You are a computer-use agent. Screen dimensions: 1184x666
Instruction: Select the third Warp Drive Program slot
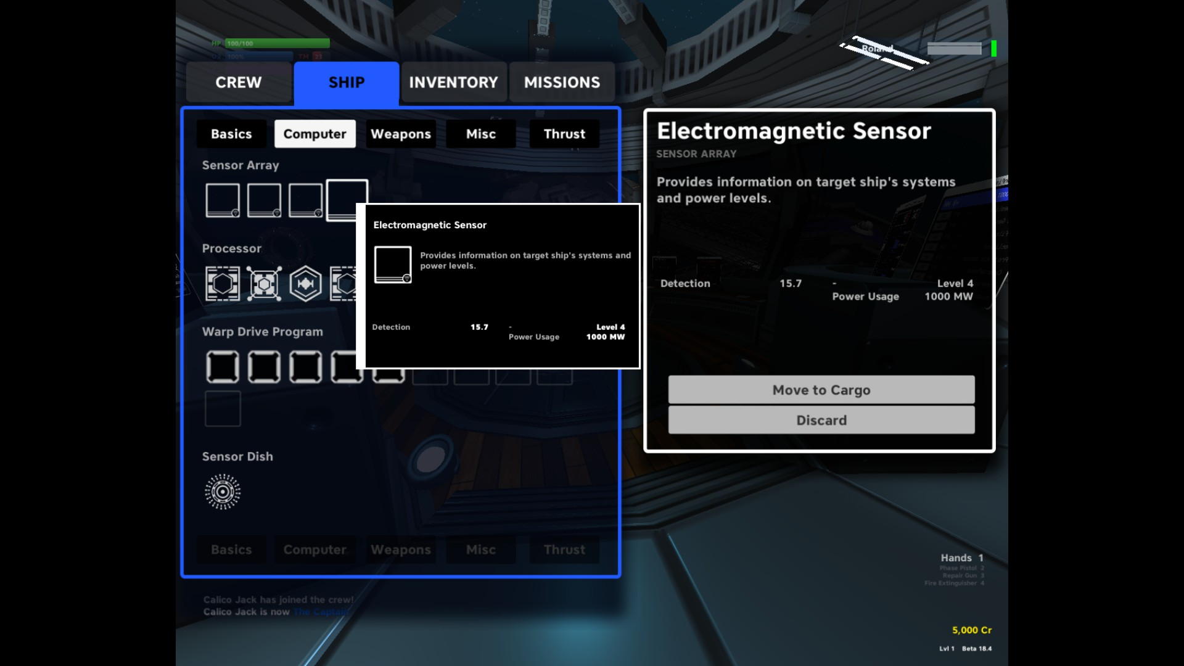(x=305, y=367)
